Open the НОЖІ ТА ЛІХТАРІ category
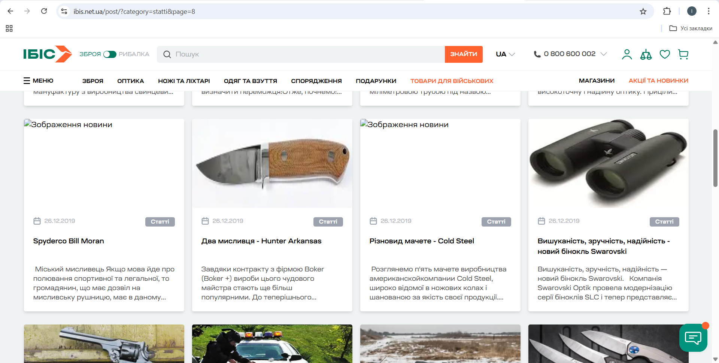Screen dimensions: 719x363 184,81
